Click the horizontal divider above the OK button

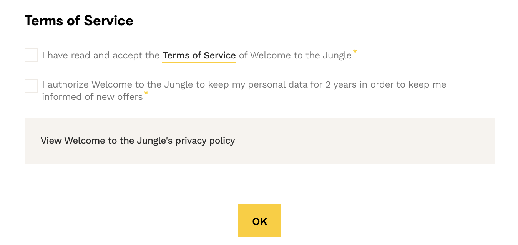(x=260, y=184)
